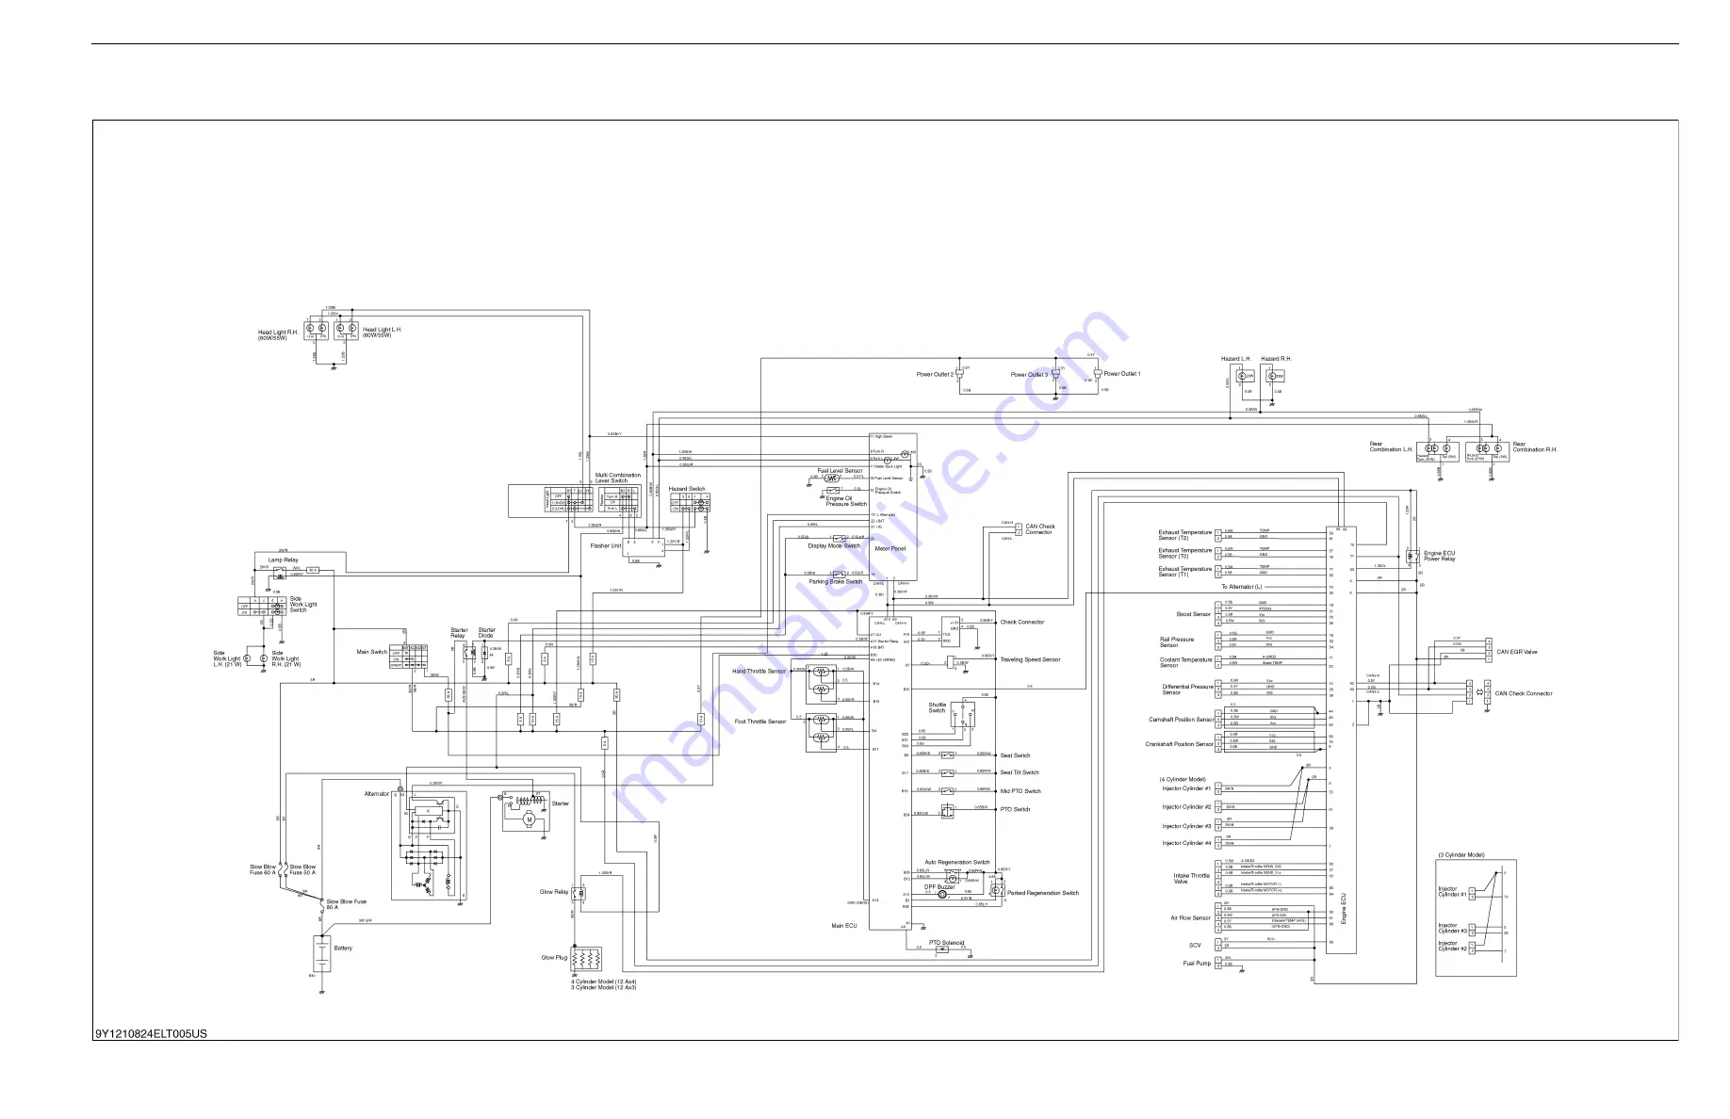
Task: Select the Head Light R.H. lamp symbol
Action: [x=317, y=330]
